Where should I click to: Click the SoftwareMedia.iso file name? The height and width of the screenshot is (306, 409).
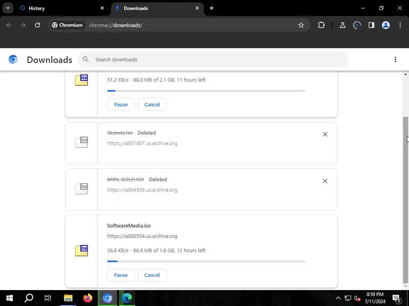(129, 226)
